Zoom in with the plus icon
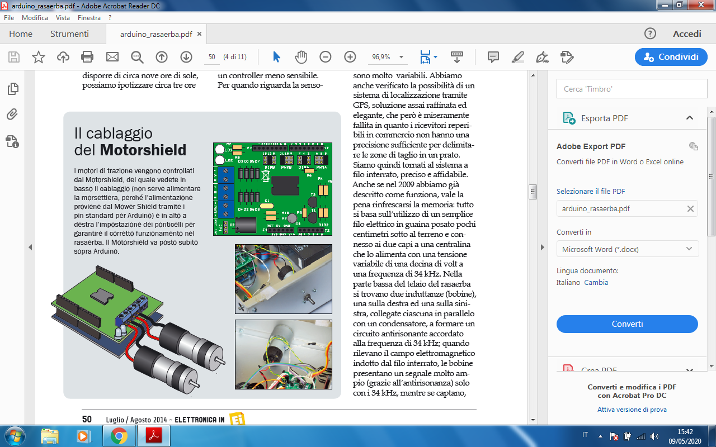Screen dimensions: 716x447 pyautogui.click(x=350, y=57)
